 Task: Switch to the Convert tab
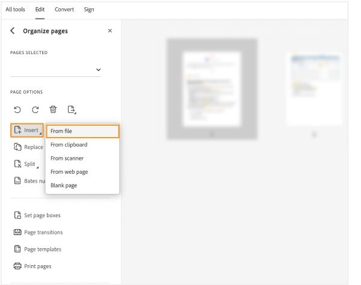(64, 10)
